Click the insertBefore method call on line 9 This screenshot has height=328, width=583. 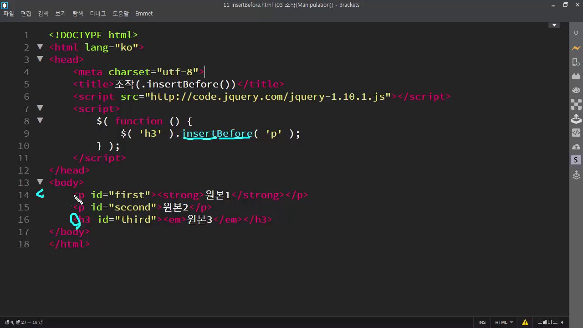click(217, 133)
